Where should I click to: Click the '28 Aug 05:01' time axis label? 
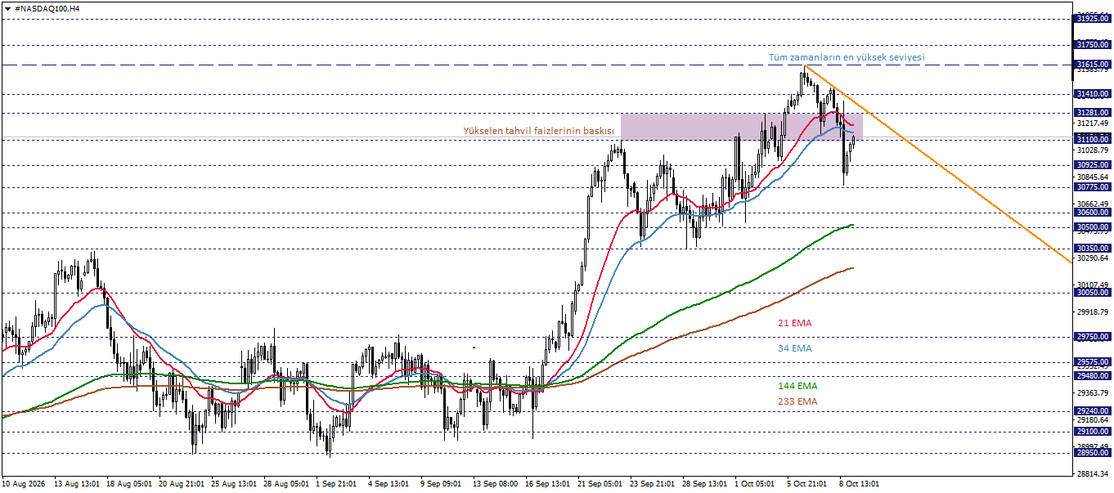pyautogui.click(x=286, y=483)
